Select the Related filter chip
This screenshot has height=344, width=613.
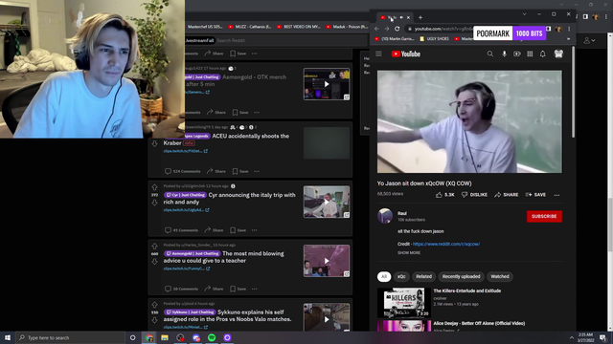point(423,276)
